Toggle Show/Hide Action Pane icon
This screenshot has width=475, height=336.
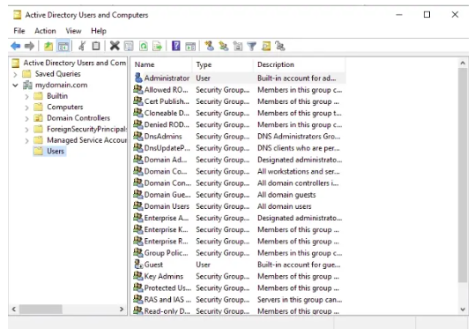coord(190,46)
